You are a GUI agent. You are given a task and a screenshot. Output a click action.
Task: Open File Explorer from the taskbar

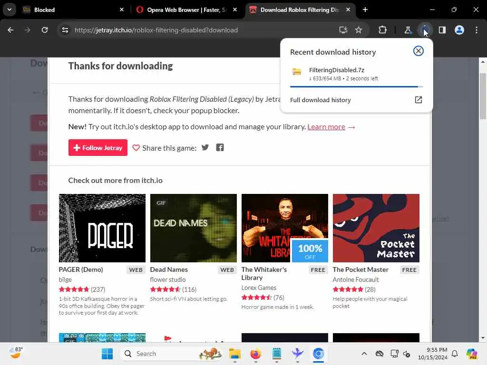(235, 354)
